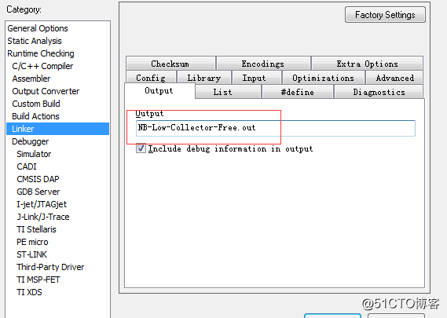Select General Options category
This screenshot has height=318, width=447.
click(38, 28)
